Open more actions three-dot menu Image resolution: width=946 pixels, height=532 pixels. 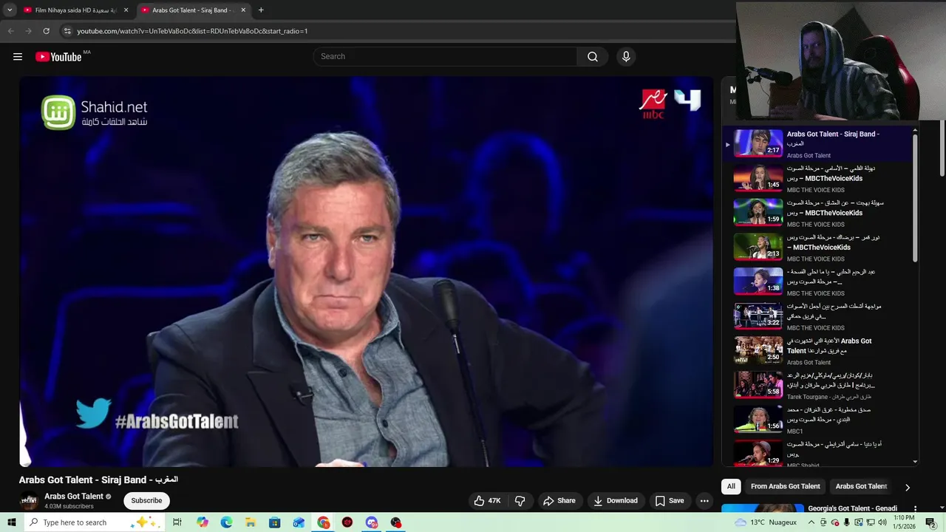[x=704, y=501]
